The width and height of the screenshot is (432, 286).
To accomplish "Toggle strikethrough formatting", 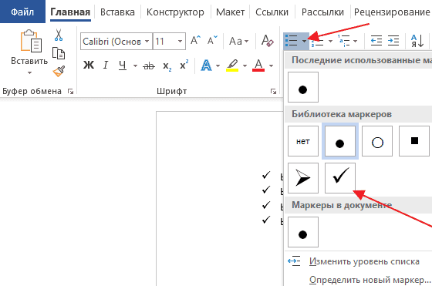I will tap(149, 66).
